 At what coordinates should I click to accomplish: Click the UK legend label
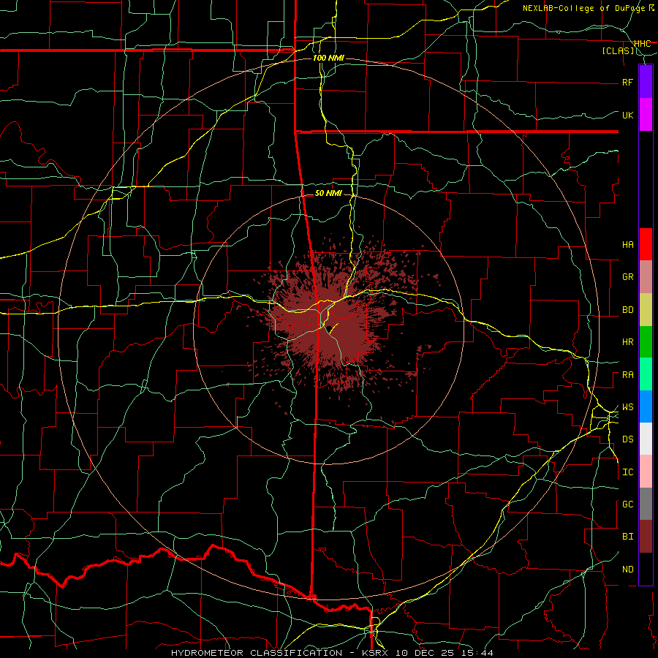(x=627, y=115)
